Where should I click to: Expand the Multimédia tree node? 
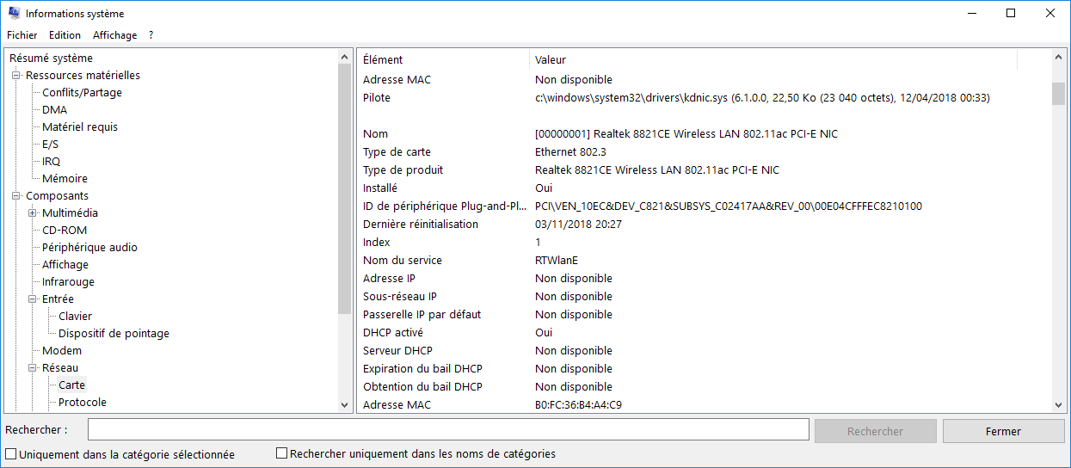[x=33, y=213]
